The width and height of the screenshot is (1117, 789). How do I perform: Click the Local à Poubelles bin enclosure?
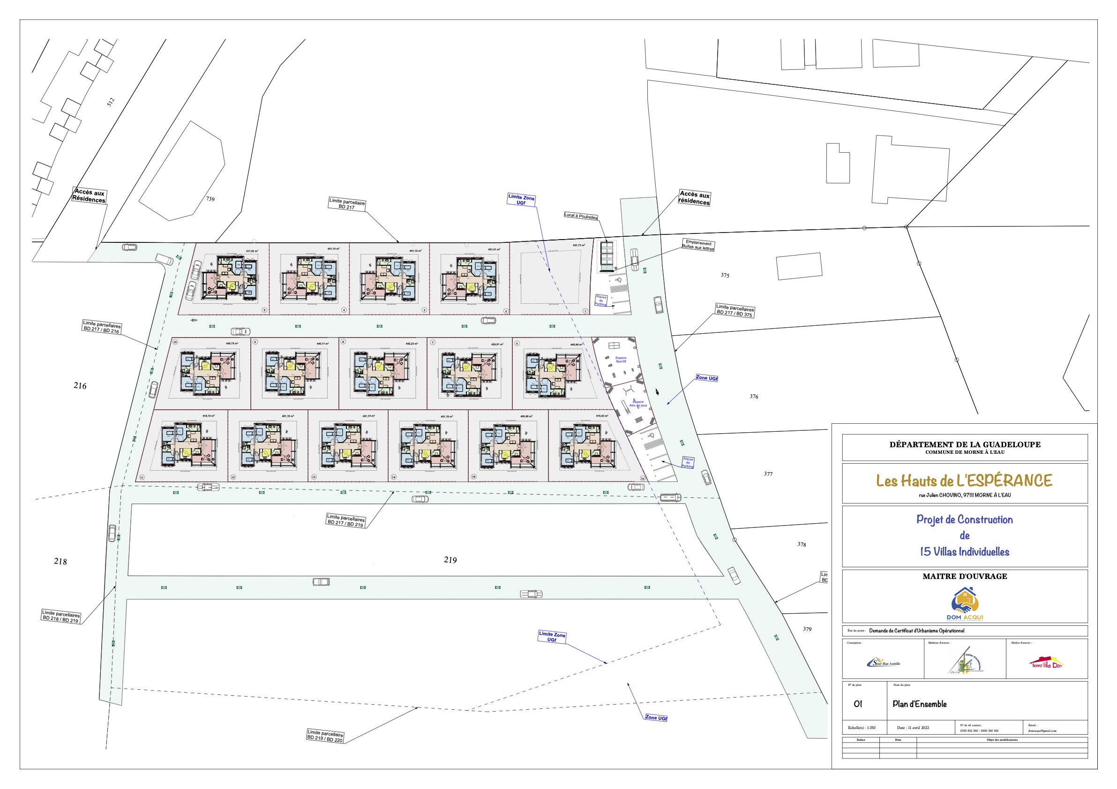[607, 256]
